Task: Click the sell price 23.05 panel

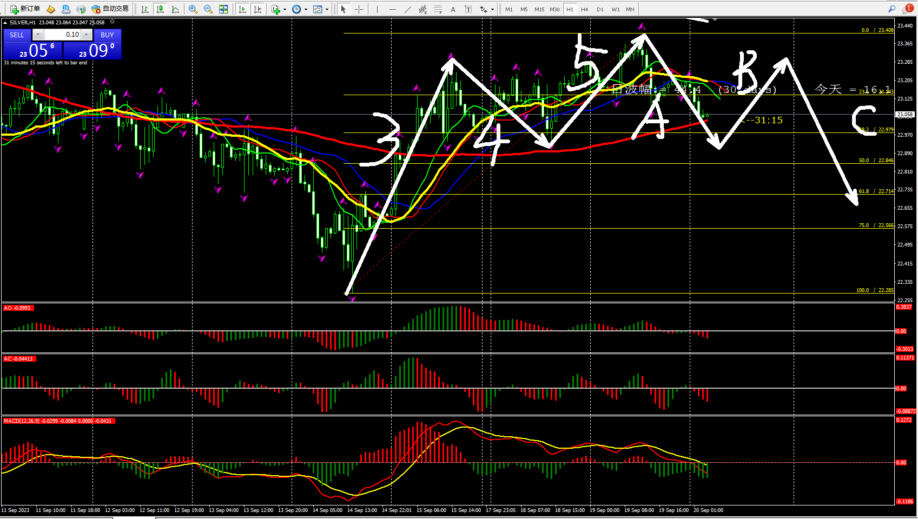Action: coord(32,50)
